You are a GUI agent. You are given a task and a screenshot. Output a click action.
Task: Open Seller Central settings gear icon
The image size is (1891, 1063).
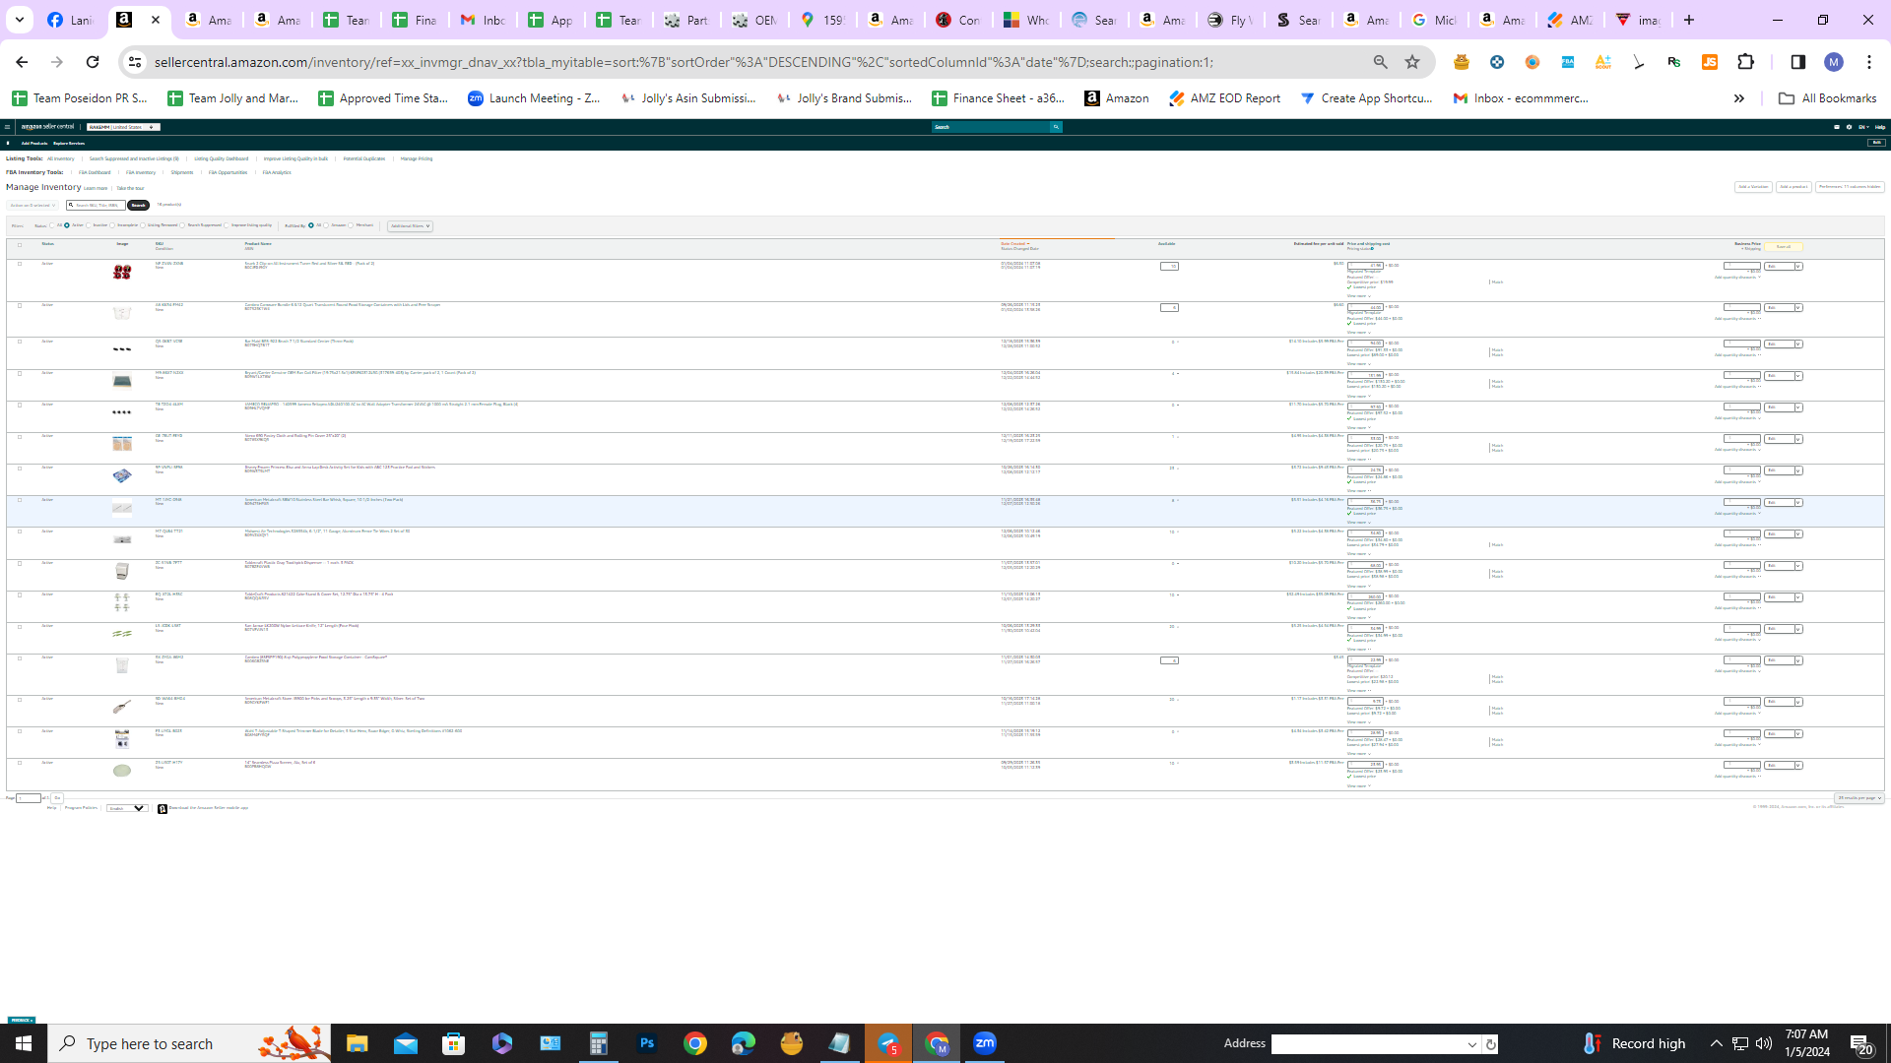pos(1849,127)
